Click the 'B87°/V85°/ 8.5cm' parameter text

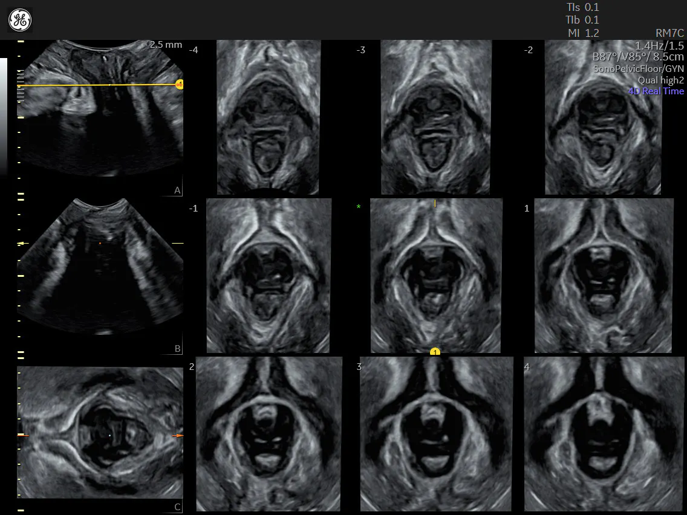[x=638, y=57]
